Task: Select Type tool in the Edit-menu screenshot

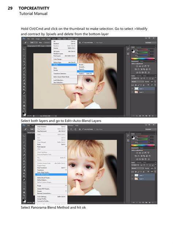Action: [x=24, y=182]
